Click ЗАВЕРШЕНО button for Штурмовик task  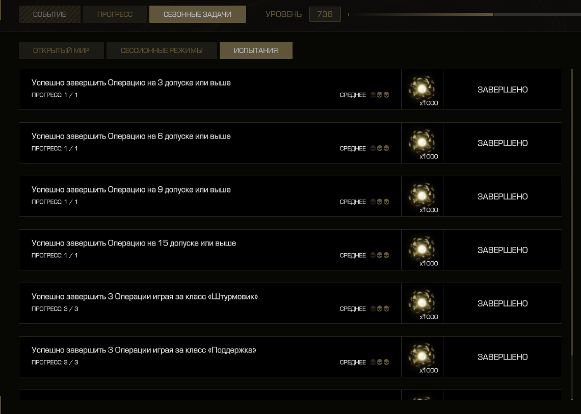coord(503,303)
